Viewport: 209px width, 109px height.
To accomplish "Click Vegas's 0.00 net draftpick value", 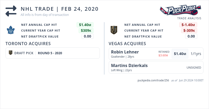I will pyautogui.click(x=191, y=36).
